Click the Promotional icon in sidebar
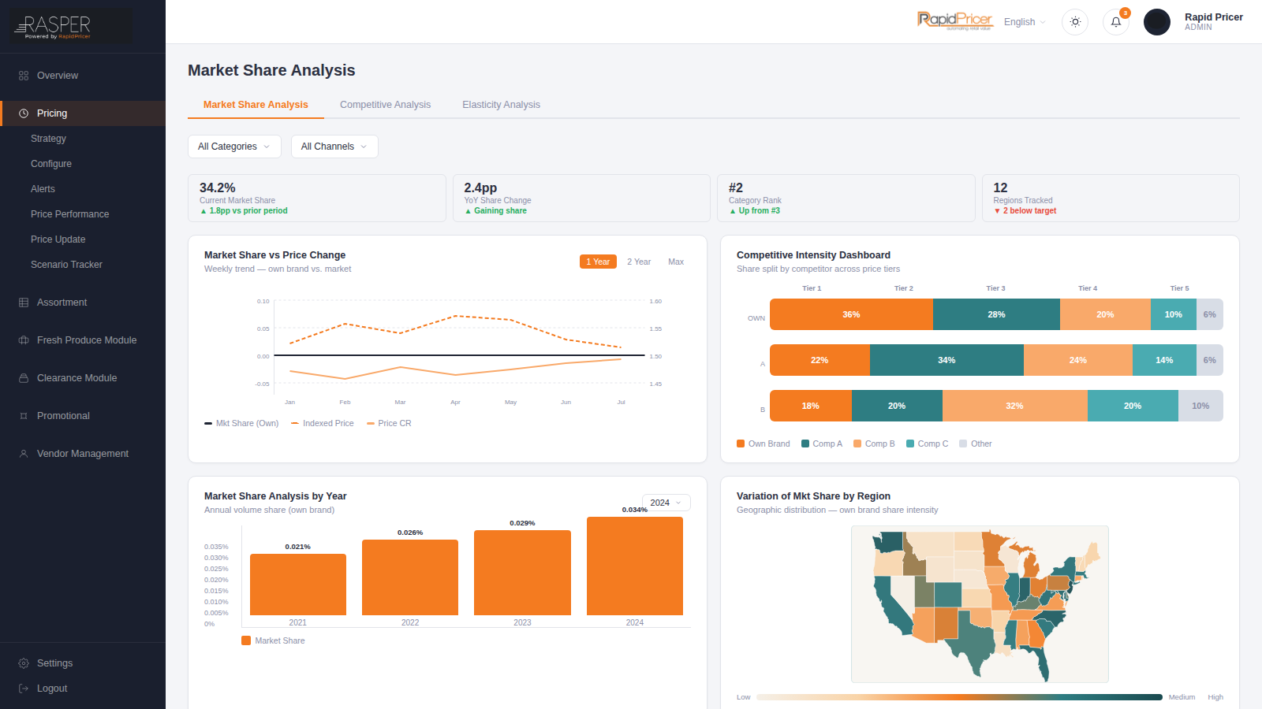 (24, 416)
